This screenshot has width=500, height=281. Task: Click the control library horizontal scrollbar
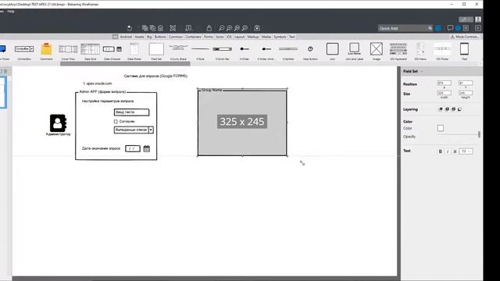[x=125, y=64]
